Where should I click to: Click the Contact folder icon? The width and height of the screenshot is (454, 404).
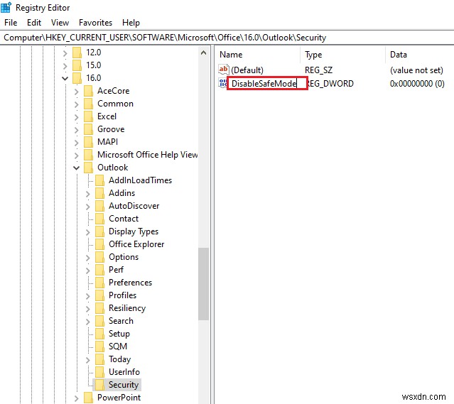click(x=99, y=219)
